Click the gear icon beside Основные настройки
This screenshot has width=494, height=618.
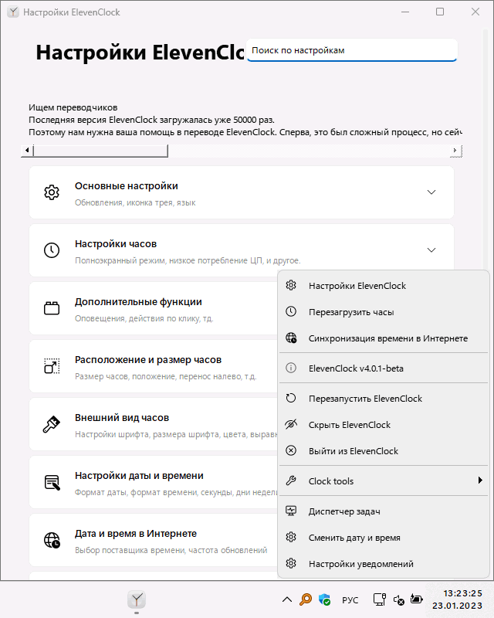click(x=52, y=192)
